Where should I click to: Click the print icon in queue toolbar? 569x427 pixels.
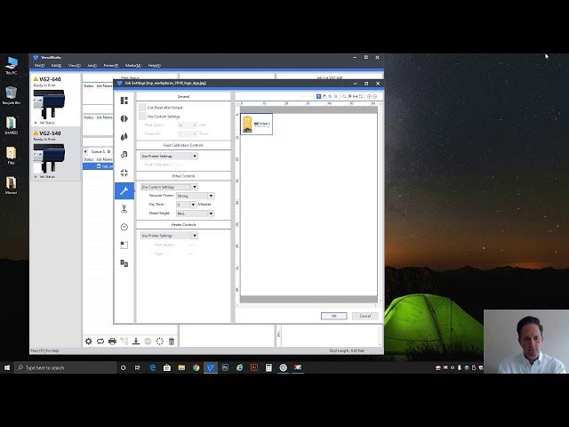(112, 341)
